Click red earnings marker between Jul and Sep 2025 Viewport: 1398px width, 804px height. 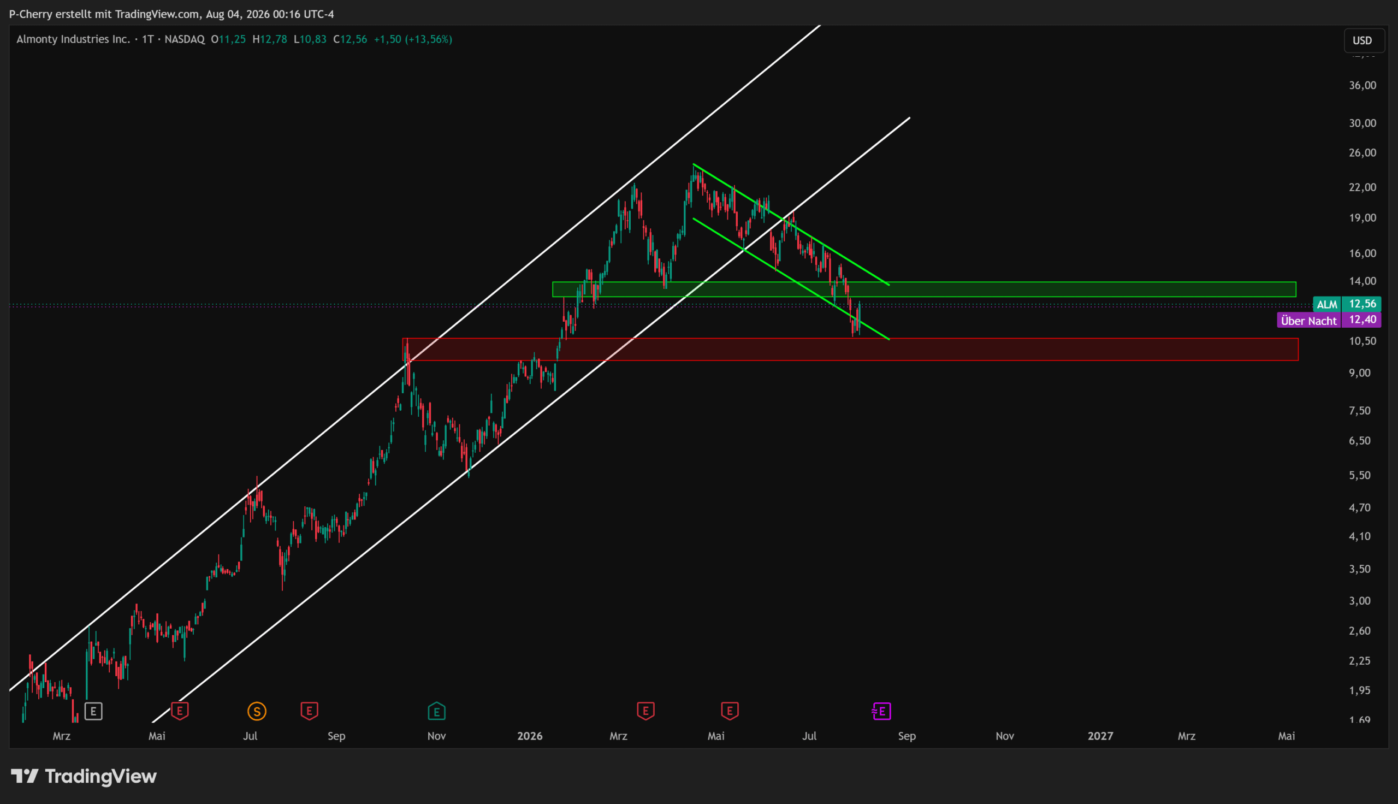tap(309, 711)
